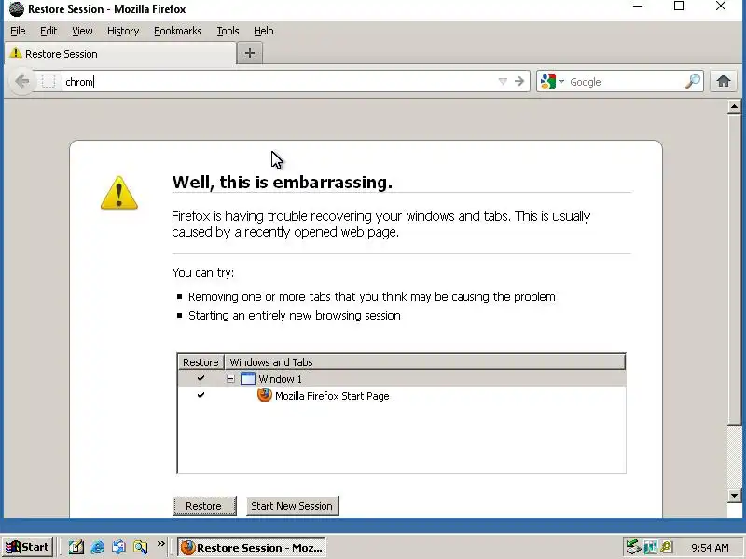Click the Go arrow in the address bar
This screenshot has height=559, width=746.
(519, 81)
